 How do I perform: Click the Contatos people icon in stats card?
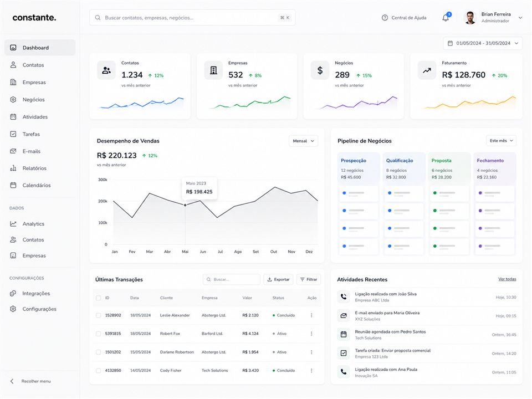[x=106, y=70]
